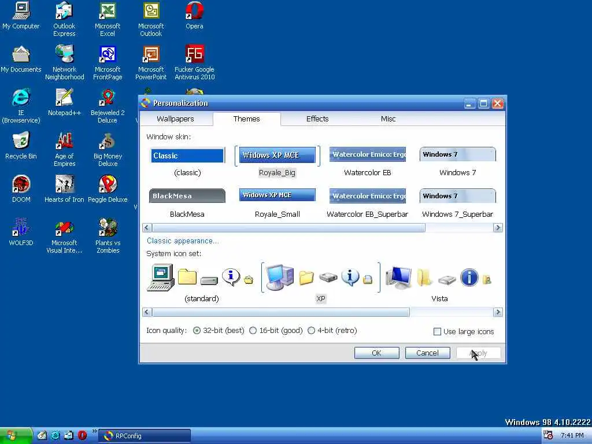Select the Age of Empires shortcut
Viewport: 592px width, 444px height.
(64, 150)
